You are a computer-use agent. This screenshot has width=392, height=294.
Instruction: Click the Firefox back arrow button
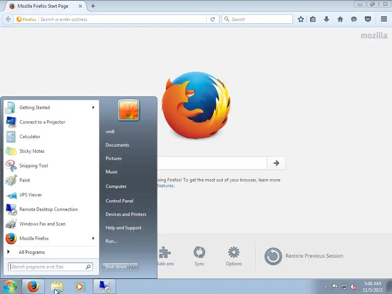tap(8, 19)
